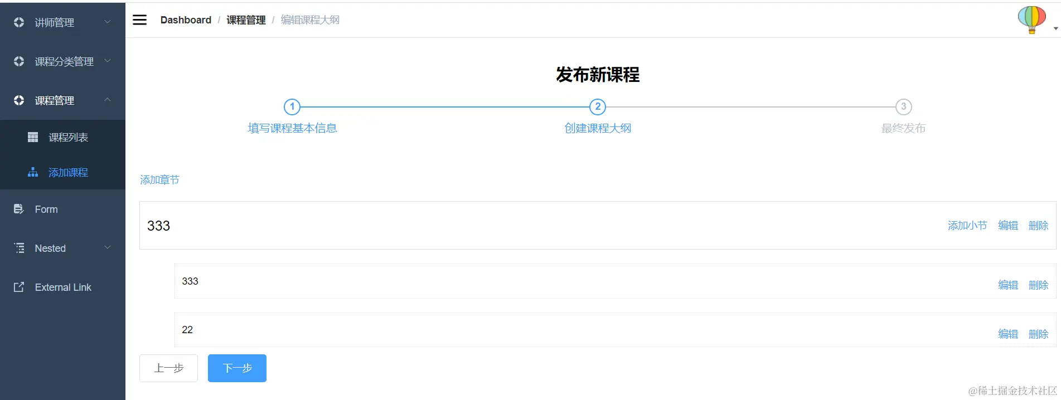
Task: Click the 上一步 button
Action: coord(168,368)
